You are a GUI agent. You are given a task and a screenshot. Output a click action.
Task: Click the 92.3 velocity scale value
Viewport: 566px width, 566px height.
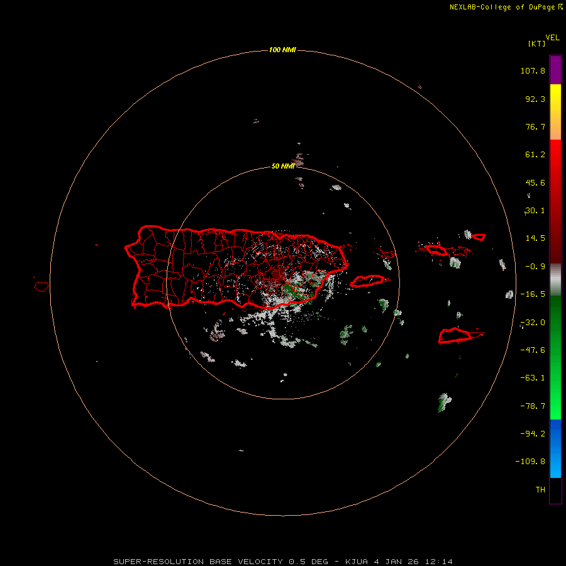(x=535, y=99)
